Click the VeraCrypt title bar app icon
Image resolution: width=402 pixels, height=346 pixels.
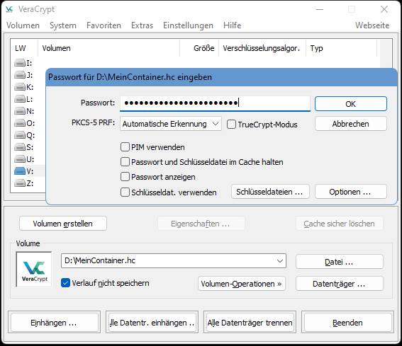9,9
